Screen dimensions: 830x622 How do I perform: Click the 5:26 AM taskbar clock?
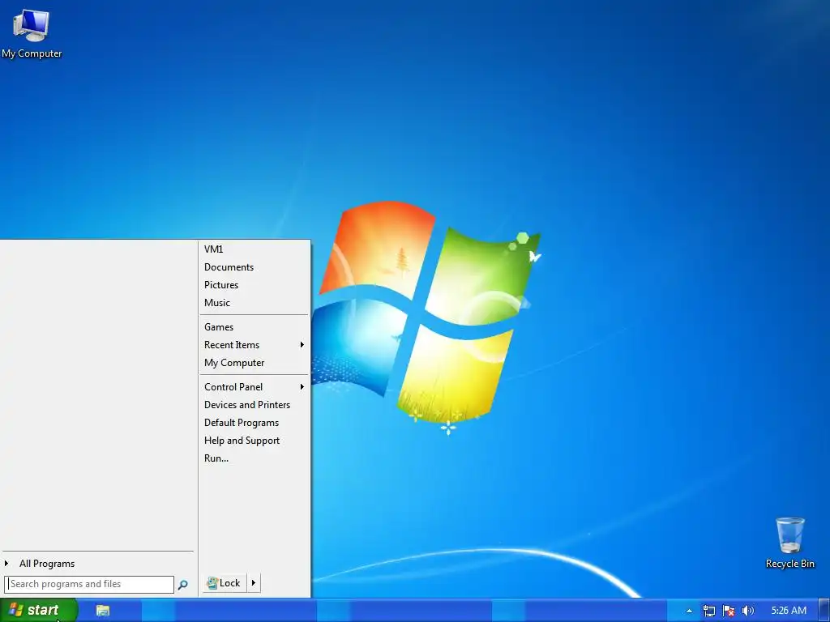click(789, 611)
